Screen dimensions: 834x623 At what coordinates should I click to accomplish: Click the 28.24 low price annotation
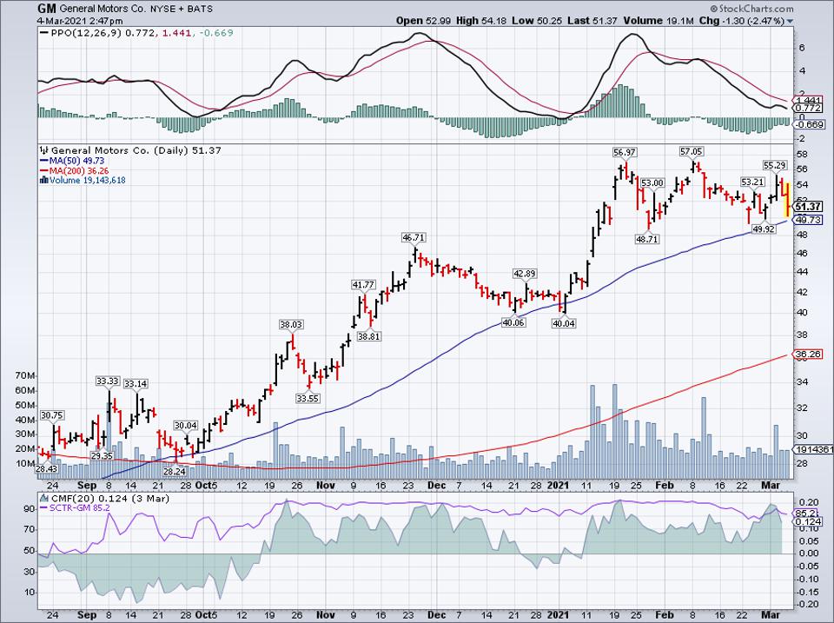176,471
